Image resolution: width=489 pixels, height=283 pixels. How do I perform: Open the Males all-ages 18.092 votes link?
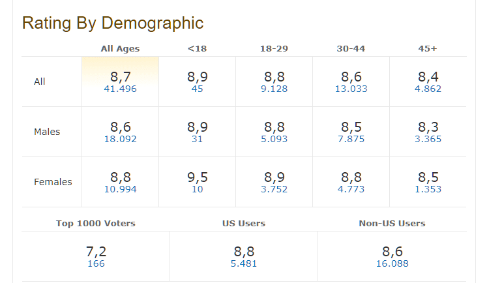(120, 139)
